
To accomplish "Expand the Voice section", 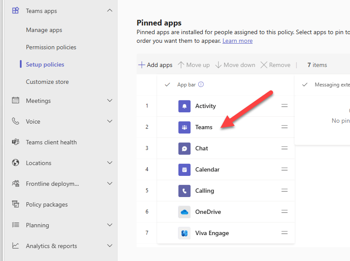I will tap(109, 121).
